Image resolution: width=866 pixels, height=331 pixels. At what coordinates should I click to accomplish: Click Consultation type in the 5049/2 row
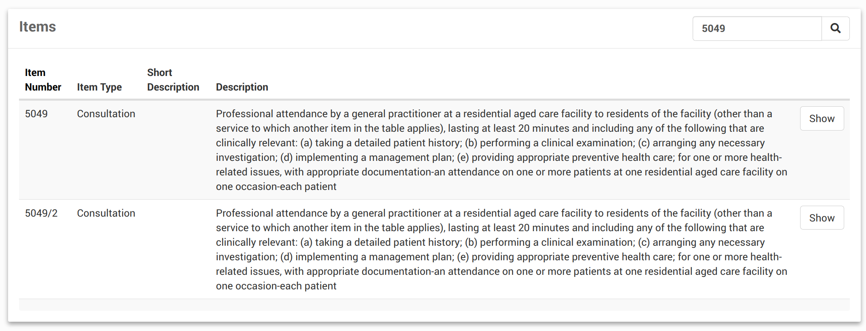pyautogui.click(x=106, y=213)
